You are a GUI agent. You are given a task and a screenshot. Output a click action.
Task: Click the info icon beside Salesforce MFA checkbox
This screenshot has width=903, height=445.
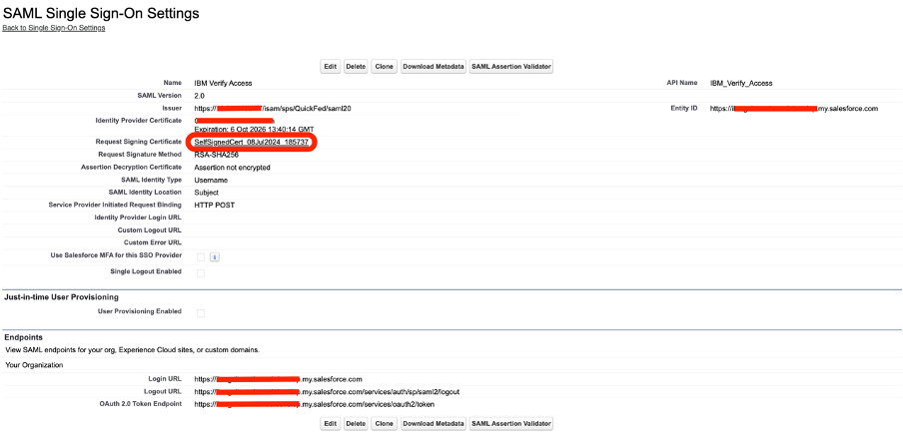click(214, 257)
